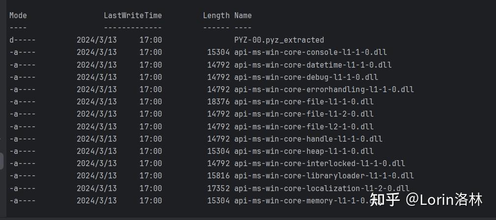Click the 18376 file length value

click(x=218, y=101)
